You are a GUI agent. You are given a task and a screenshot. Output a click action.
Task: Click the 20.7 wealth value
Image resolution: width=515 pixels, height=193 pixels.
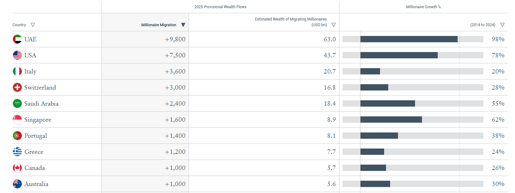click(330, 71)
